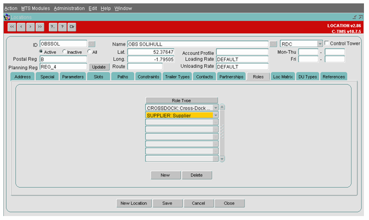Screen dimensions: 369x220
Task: Switch to the Loc Matrix tab
Action: tap(283, 77)
